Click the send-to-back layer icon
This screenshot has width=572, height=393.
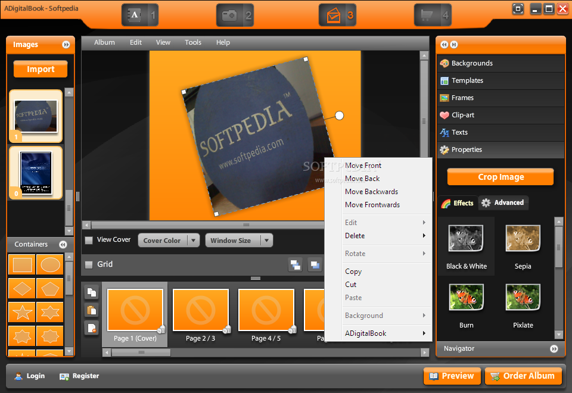[315, 264]
